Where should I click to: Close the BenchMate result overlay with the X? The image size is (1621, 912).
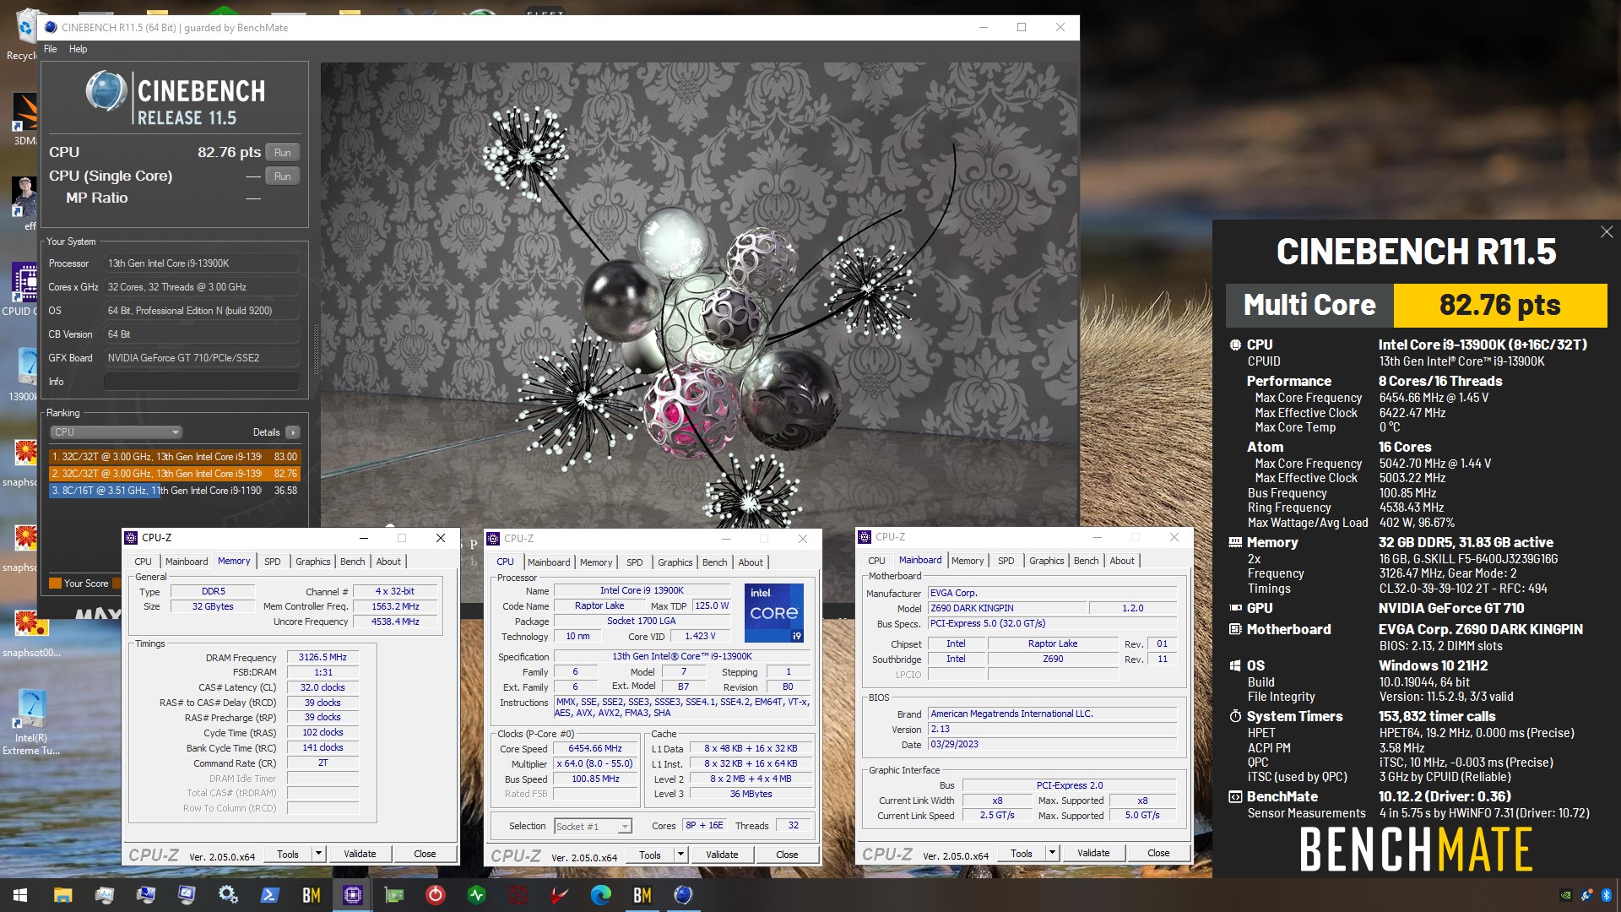[1607, 232]
